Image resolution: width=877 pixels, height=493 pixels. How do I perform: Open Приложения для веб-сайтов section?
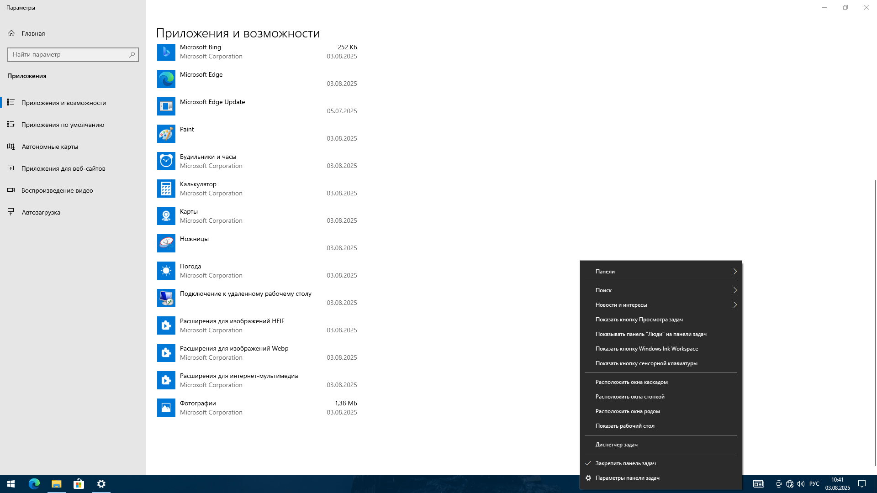(x=73, y=168)
